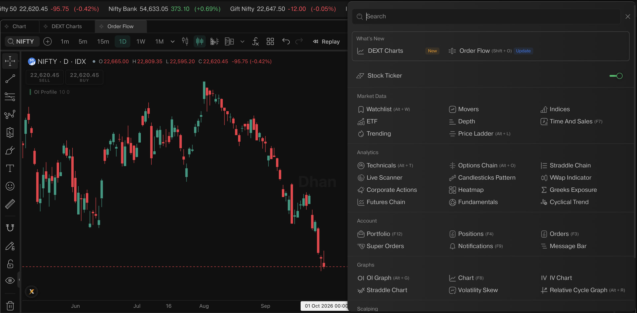The width and height of the screenshot is (637, 313).
Task: Select the crosshair cursor tool
Action: 10,61
